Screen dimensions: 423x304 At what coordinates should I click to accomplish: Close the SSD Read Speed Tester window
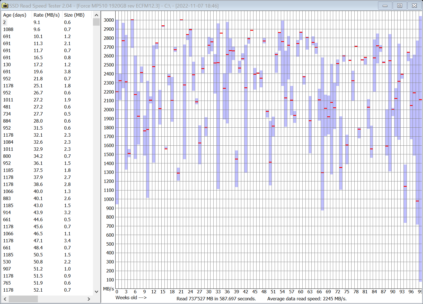(414, 6)
